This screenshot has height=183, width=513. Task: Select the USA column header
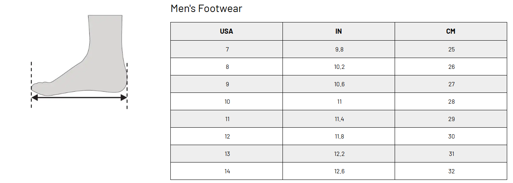tap(227, 31)
